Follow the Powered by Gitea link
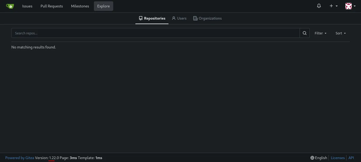Image resolution: width=361 pixels, height=162 pixels. (x=20, y=158)
